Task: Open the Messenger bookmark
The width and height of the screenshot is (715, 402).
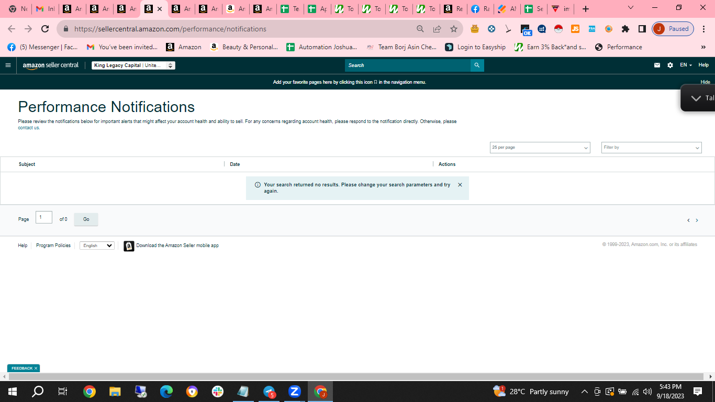Action: 42,47
